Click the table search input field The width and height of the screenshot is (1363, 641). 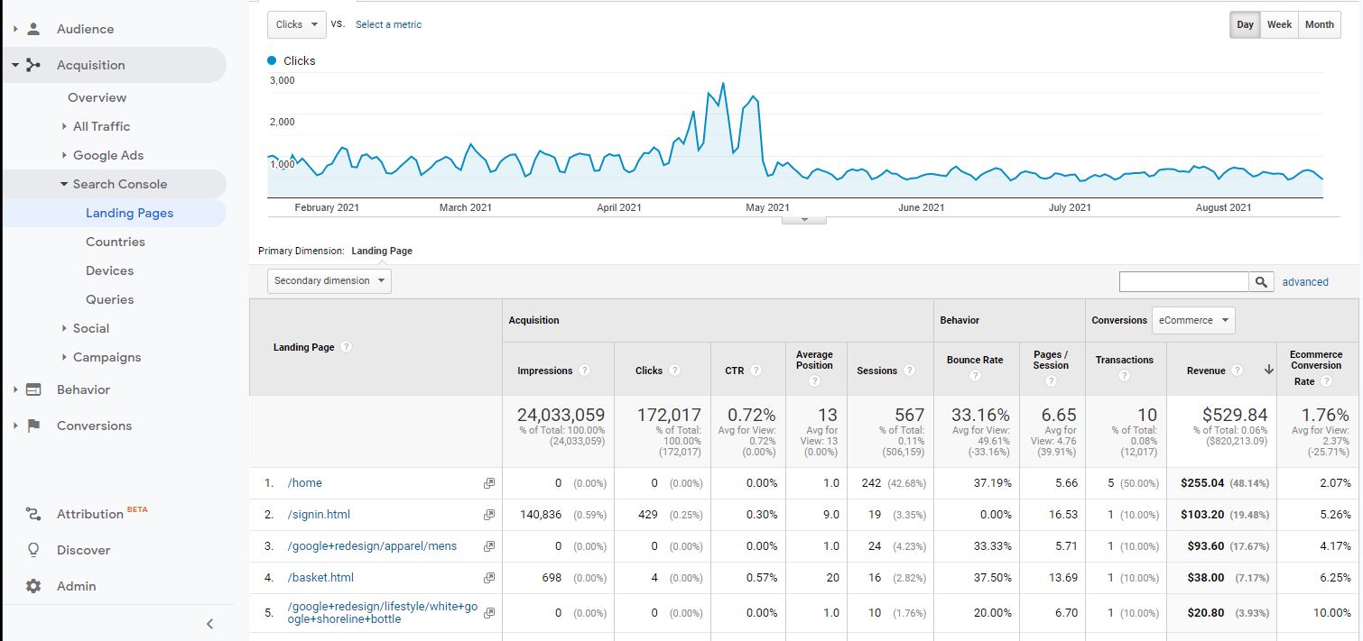(x=1183, y=282)
